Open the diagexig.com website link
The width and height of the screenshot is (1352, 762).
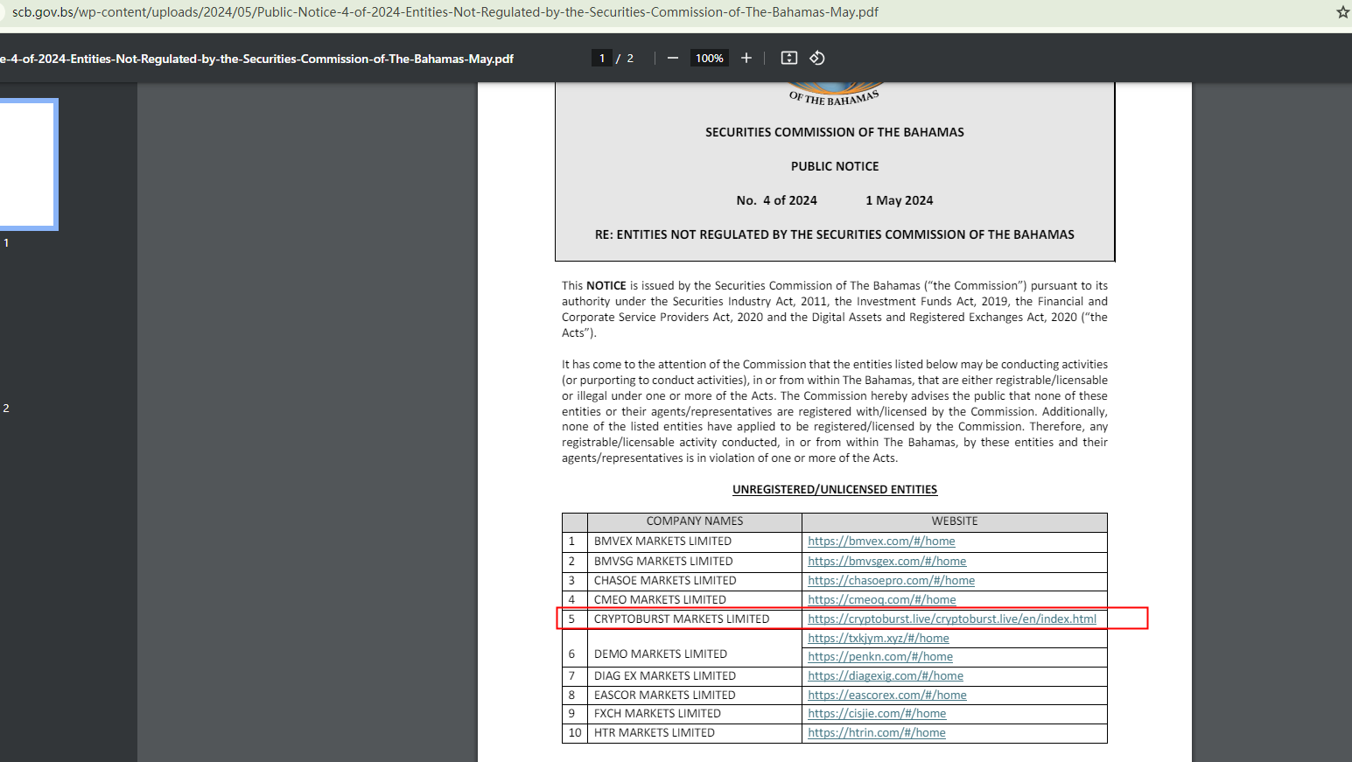click(x=885, y=676)
